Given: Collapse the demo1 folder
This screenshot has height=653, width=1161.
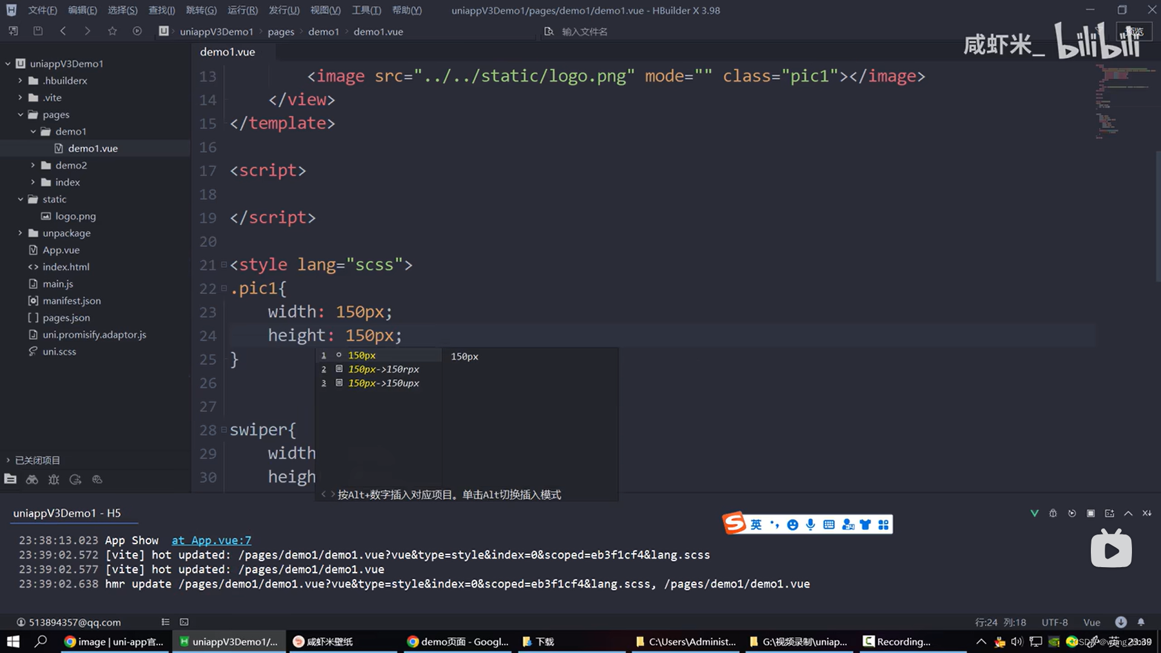Looking at the screenshot, I should [33, 131].
